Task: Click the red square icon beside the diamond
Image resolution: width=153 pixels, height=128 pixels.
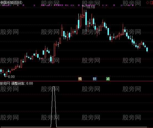Action: tap(152, 3)
